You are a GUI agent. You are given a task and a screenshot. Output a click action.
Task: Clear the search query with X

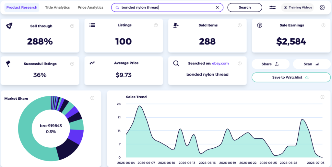click(x=217, y=7)
